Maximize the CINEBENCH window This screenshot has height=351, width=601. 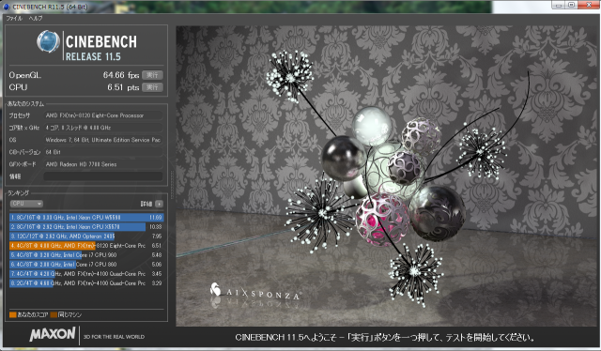[x=572, y=5]
